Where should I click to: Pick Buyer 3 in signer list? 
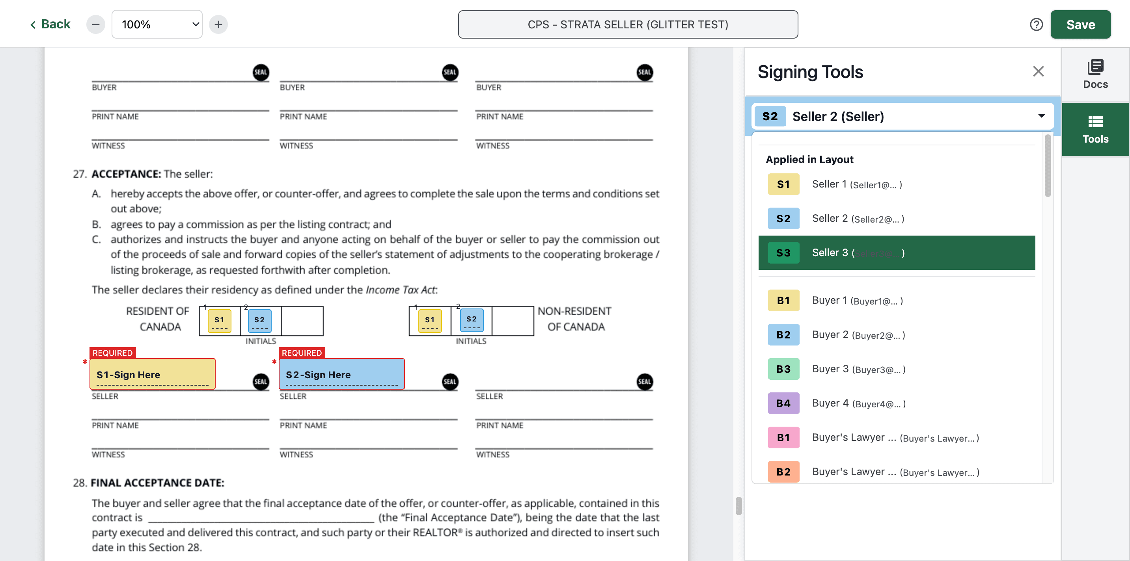coord(897,369)
